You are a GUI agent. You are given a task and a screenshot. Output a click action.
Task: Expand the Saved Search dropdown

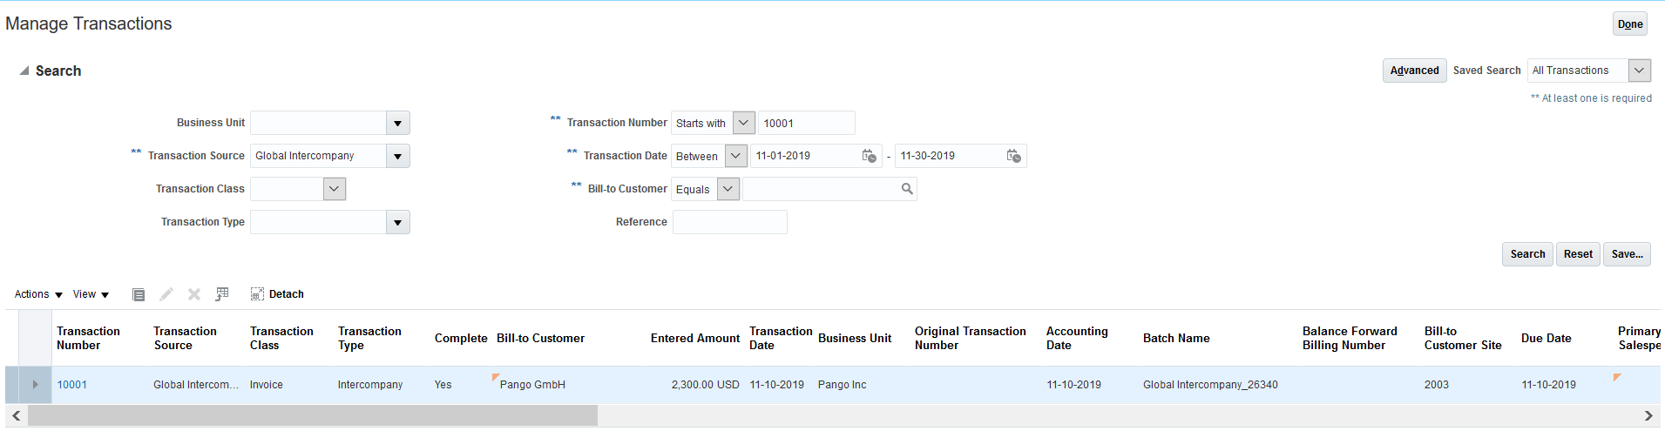[x=1639, y=71]
